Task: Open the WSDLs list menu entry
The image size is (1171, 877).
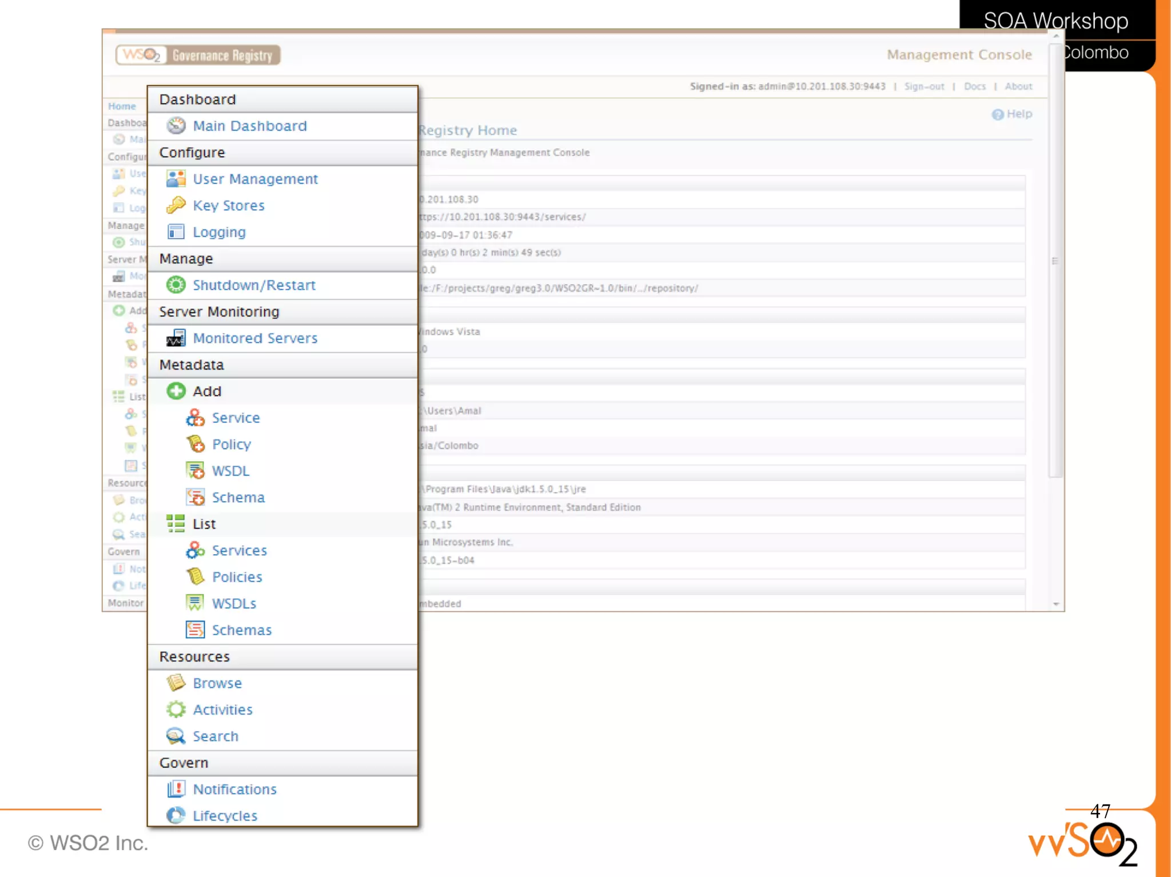Action: point(234,603)
